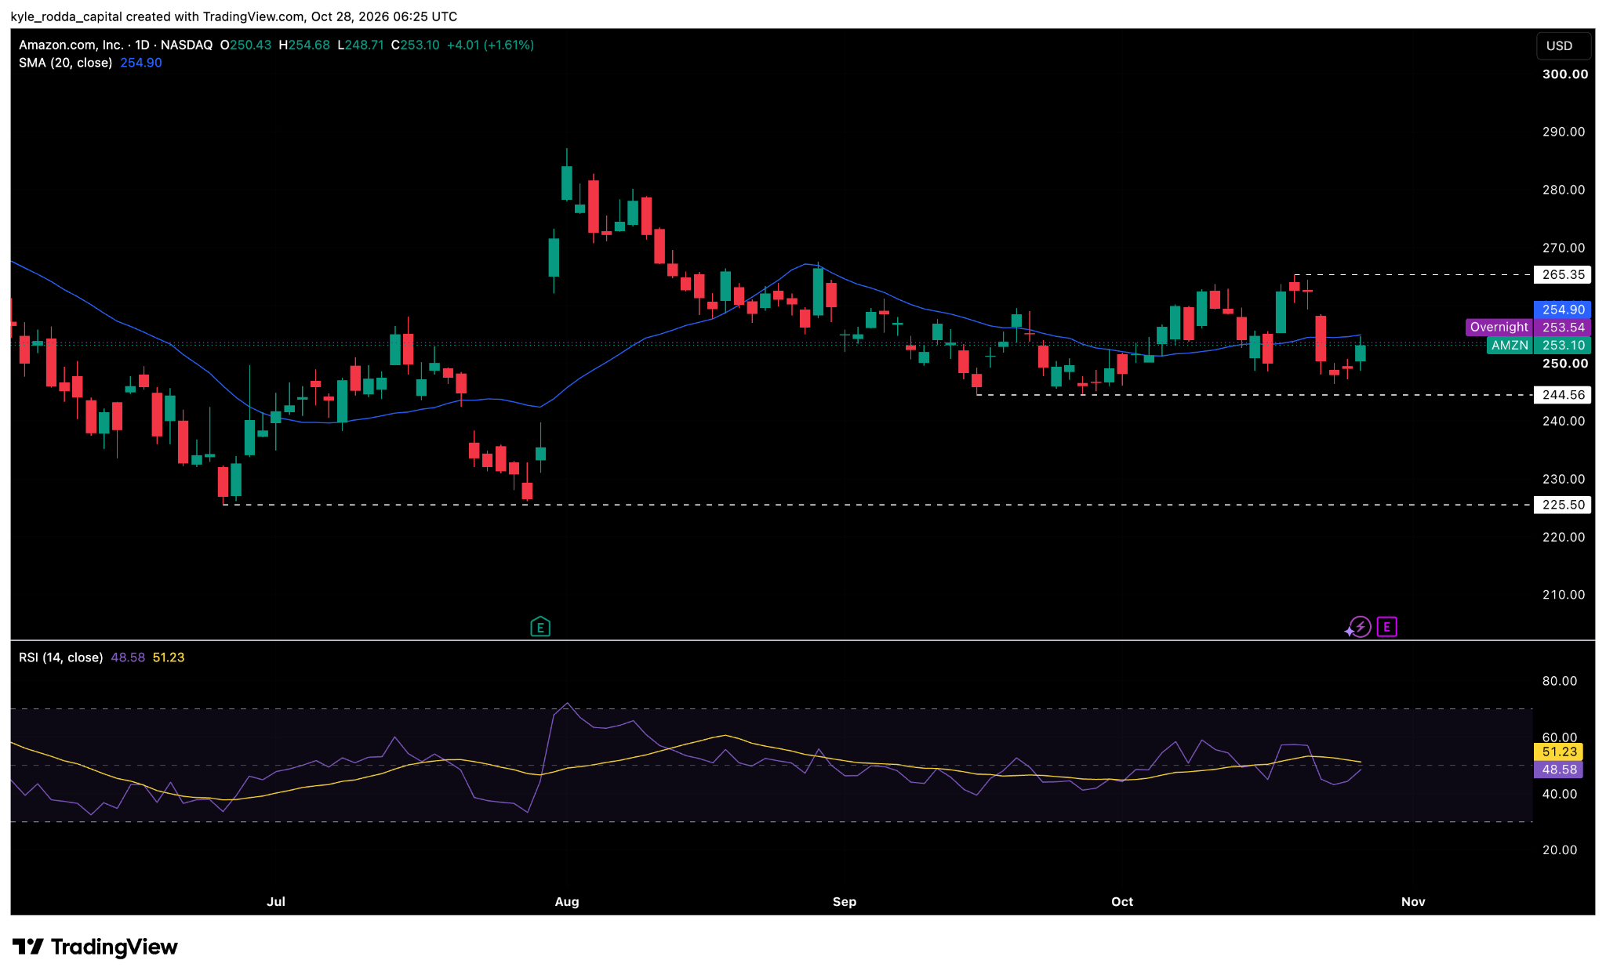Click the closing value C253.10 in header

point(416,45)
